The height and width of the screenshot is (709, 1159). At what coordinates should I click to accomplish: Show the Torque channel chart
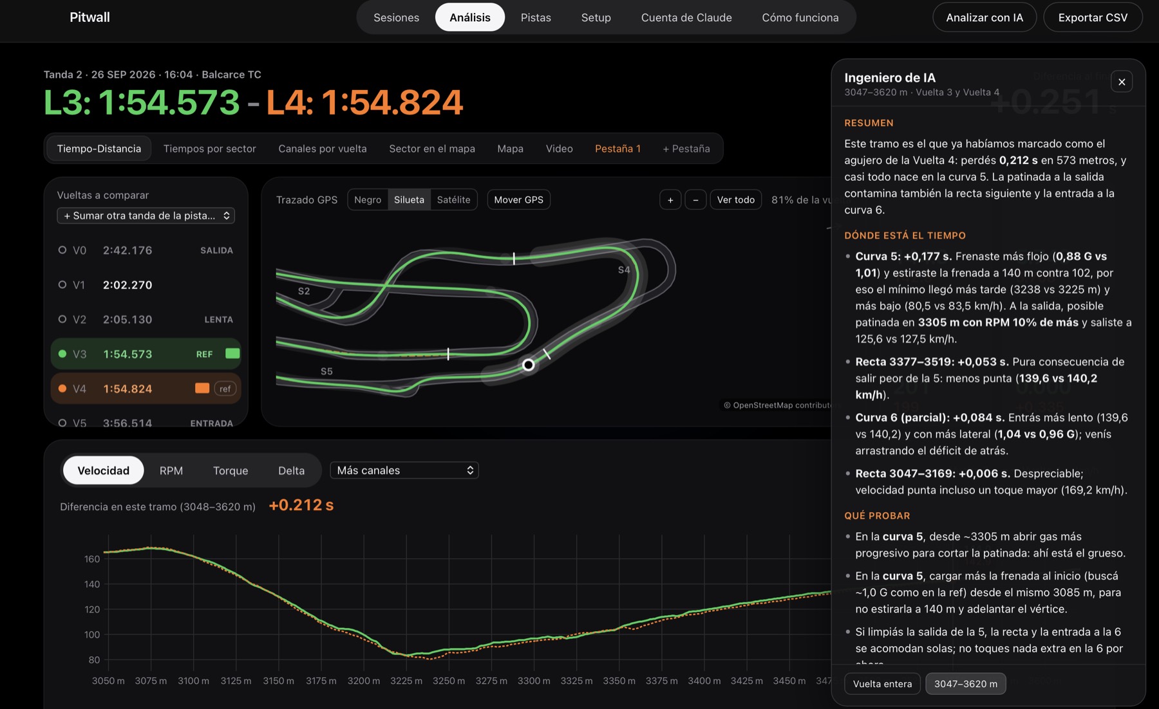pyautogui.click(x=231, y=470)
